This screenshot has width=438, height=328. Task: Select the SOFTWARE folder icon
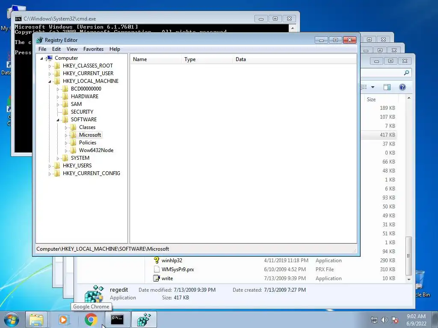[x=65, y=120]
